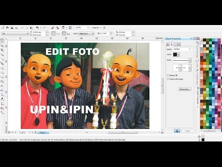Viewport: 222px width, 167px height.
Task: Select the Ellipse tool
Action: (2, 72)
